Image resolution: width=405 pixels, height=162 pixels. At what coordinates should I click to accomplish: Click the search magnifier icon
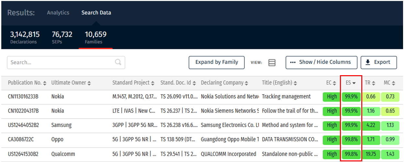(x=118, y=62)
